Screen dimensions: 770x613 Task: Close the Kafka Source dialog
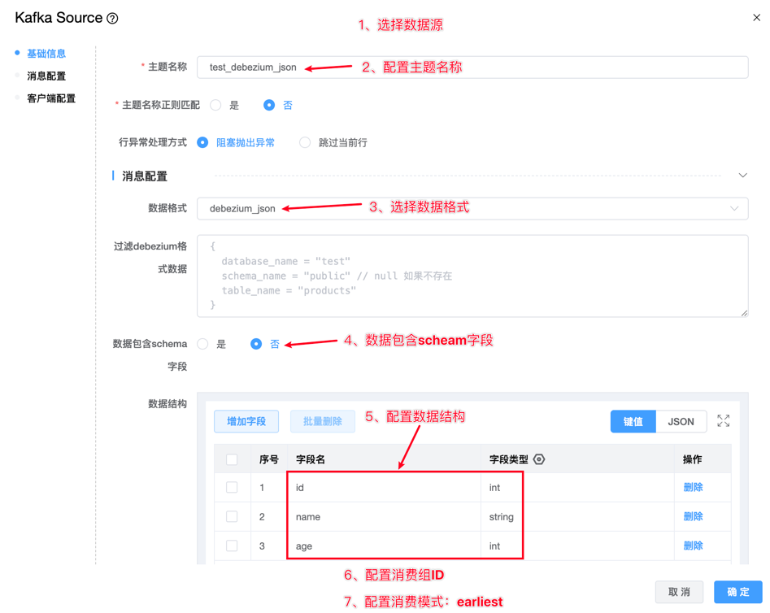click(x=756, y=18)
